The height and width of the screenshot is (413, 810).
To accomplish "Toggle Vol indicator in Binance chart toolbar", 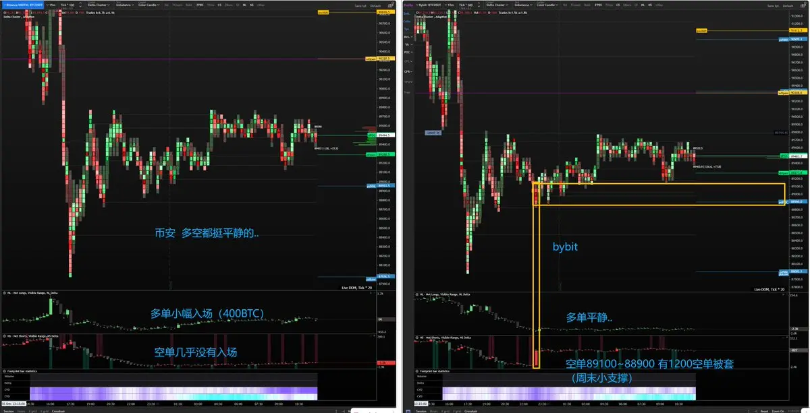I will [166, 5].
